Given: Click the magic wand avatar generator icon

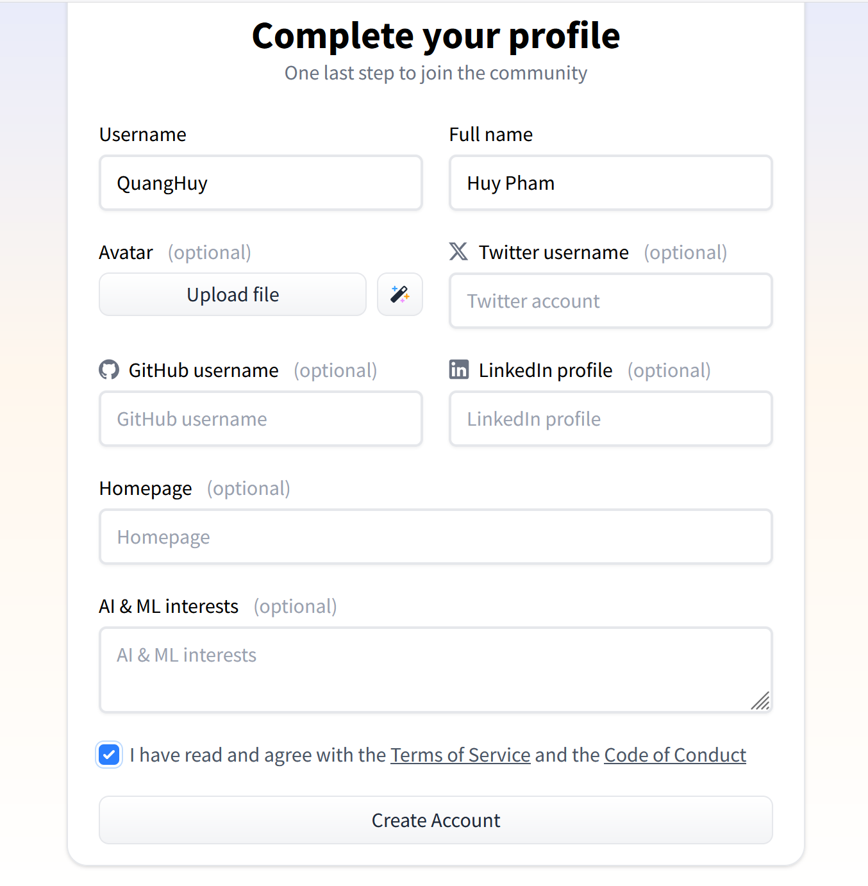Looking at the screenshot, I should [400, 294].
